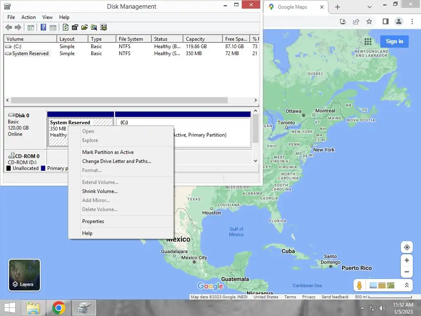Image resolution: width=421 pixels, height=316 pixels.
Task: Zoom in on the map with plus button
Action: point(407,260)
